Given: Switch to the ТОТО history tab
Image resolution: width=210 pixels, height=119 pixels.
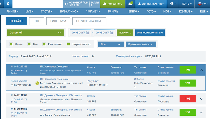Looking at the screenshot, I should coord(37,21).
